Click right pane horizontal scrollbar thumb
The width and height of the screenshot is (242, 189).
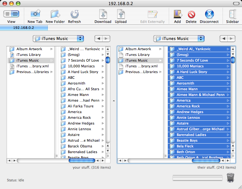point(206,160)
